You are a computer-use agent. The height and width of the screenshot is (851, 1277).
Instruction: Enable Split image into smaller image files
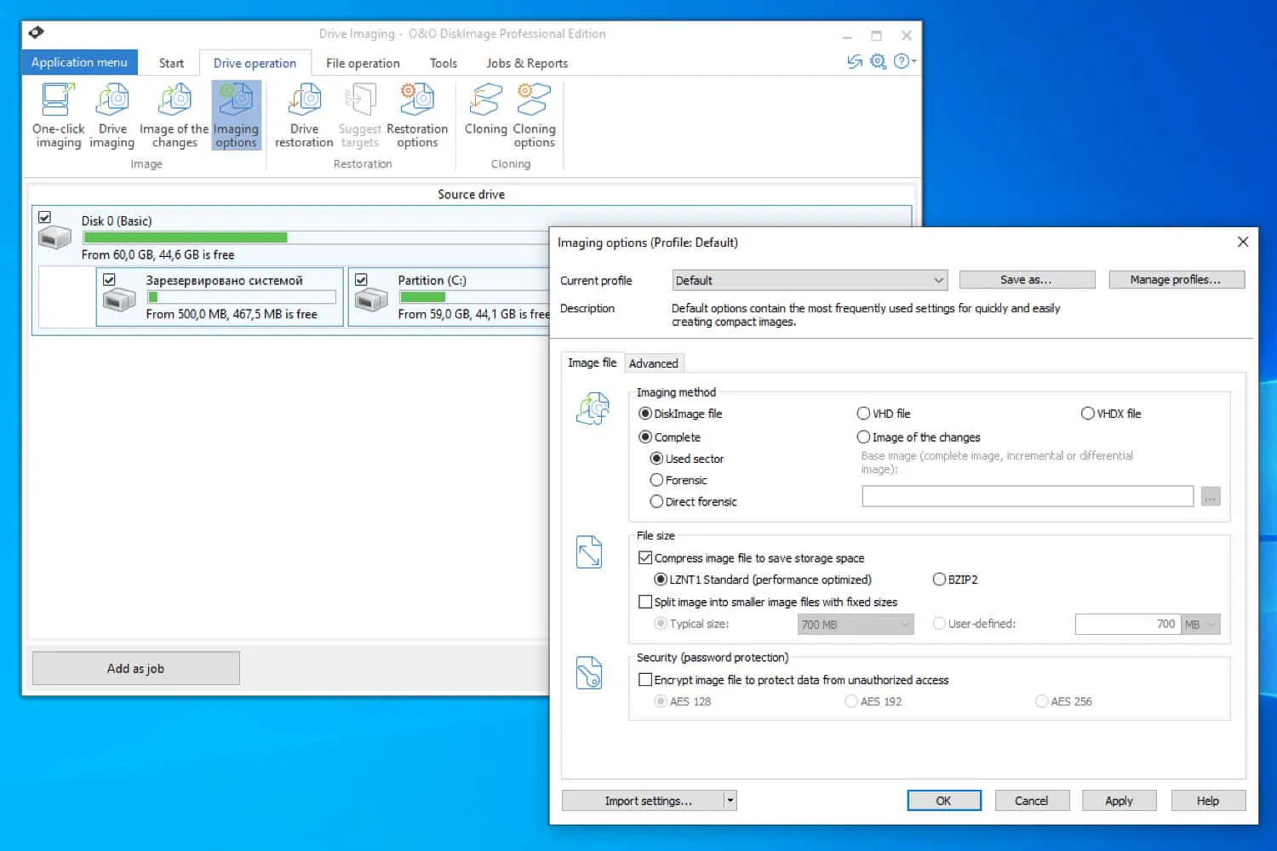tap(646, 602)
